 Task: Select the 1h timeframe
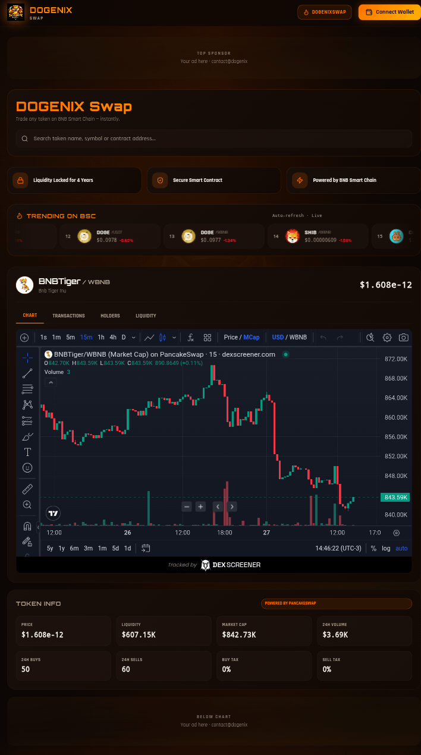(x=101, y=338)
